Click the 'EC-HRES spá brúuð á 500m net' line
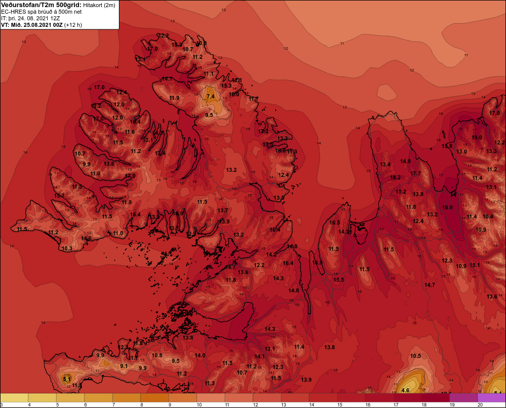The width and height of the screenshot is (506, 408). tap(41, 12)
